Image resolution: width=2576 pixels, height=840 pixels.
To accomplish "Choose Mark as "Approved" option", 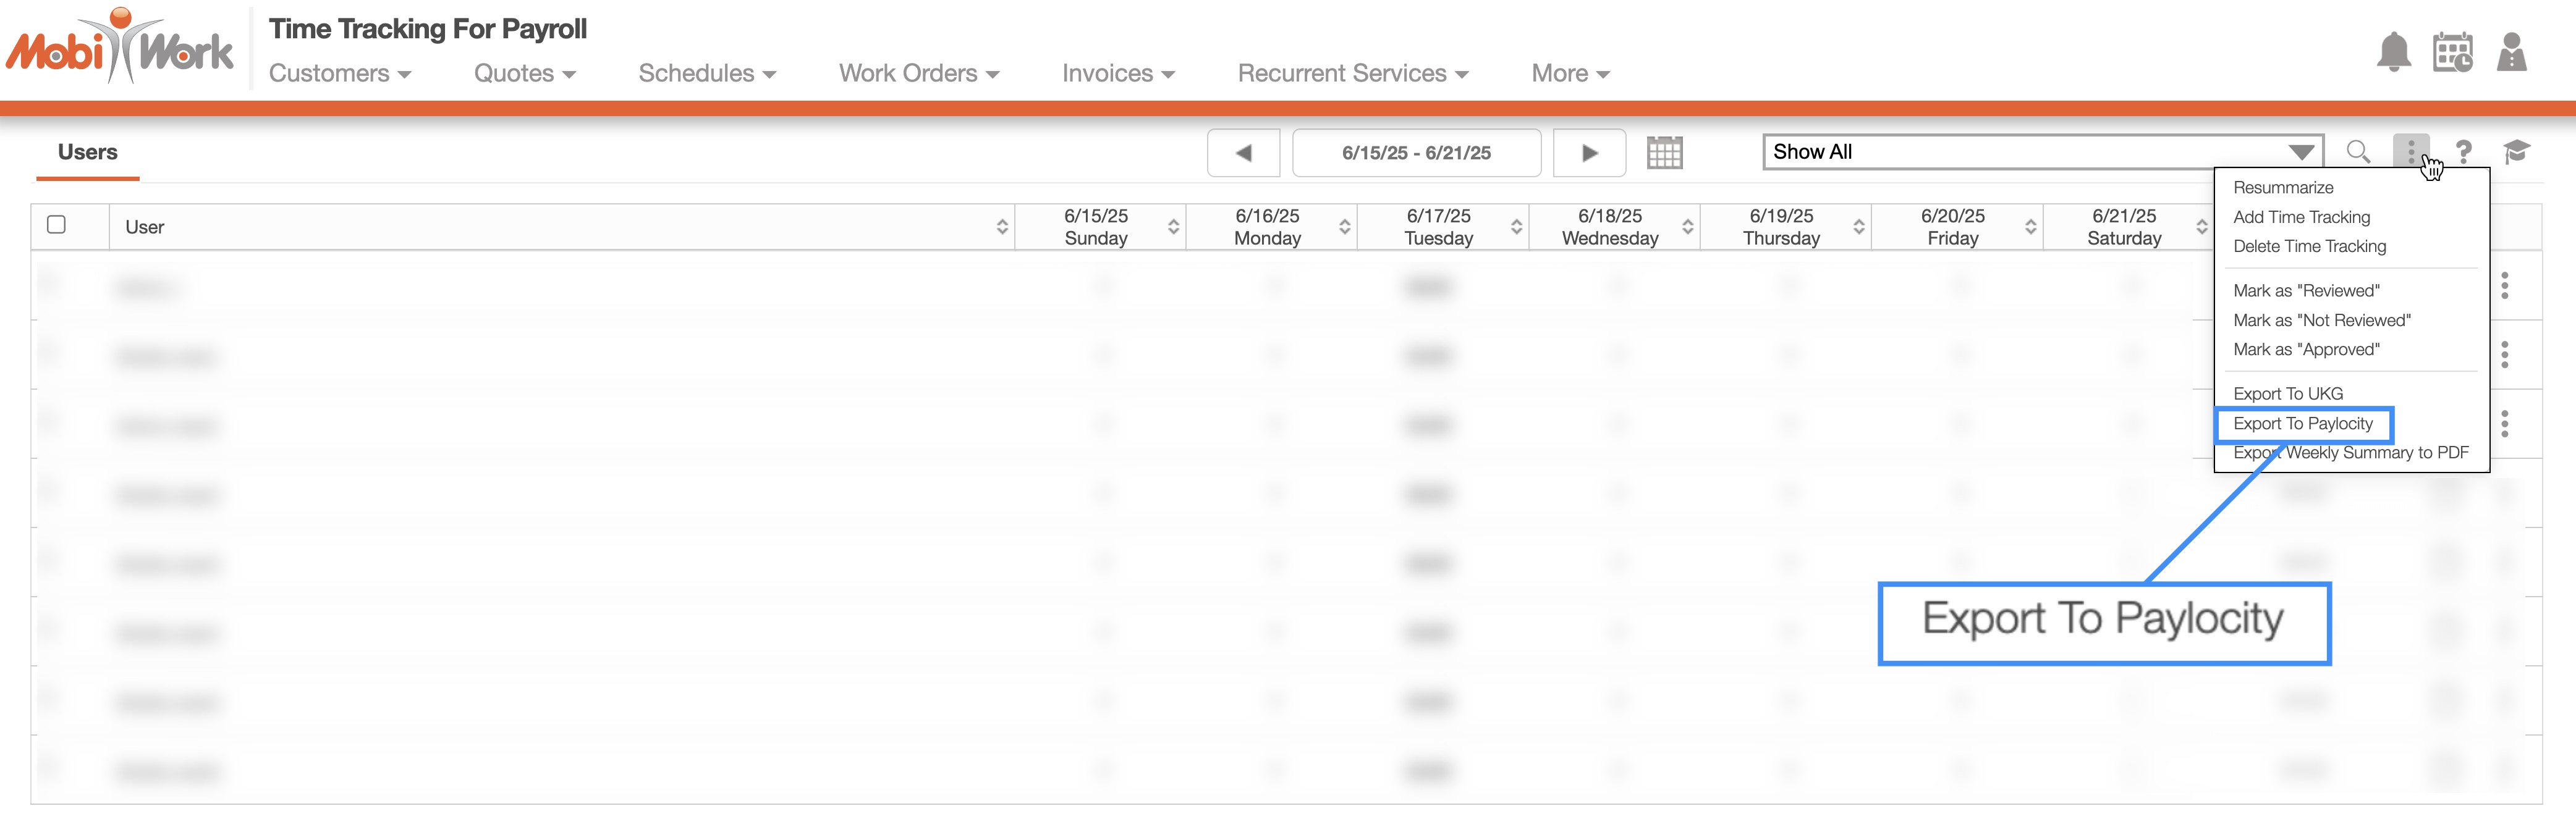I will [2306, 350].
